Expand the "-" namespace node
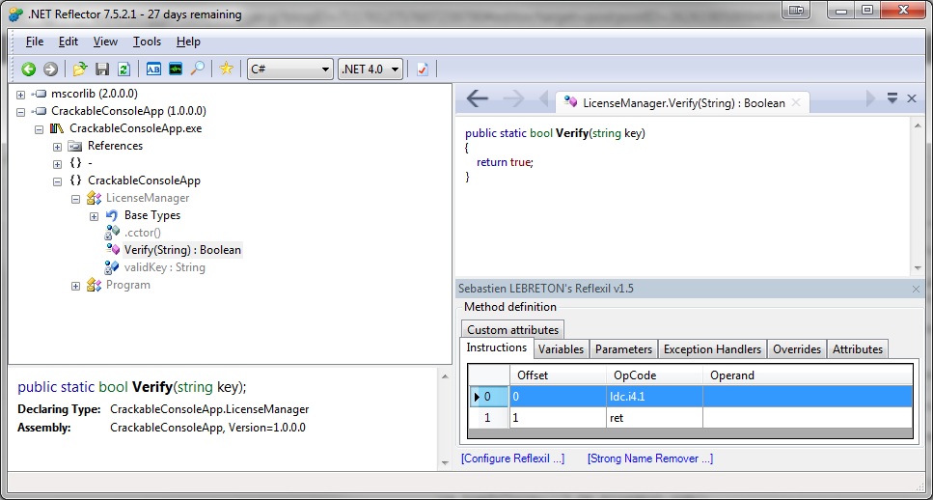The image size is (933, 500). [57, 164]
